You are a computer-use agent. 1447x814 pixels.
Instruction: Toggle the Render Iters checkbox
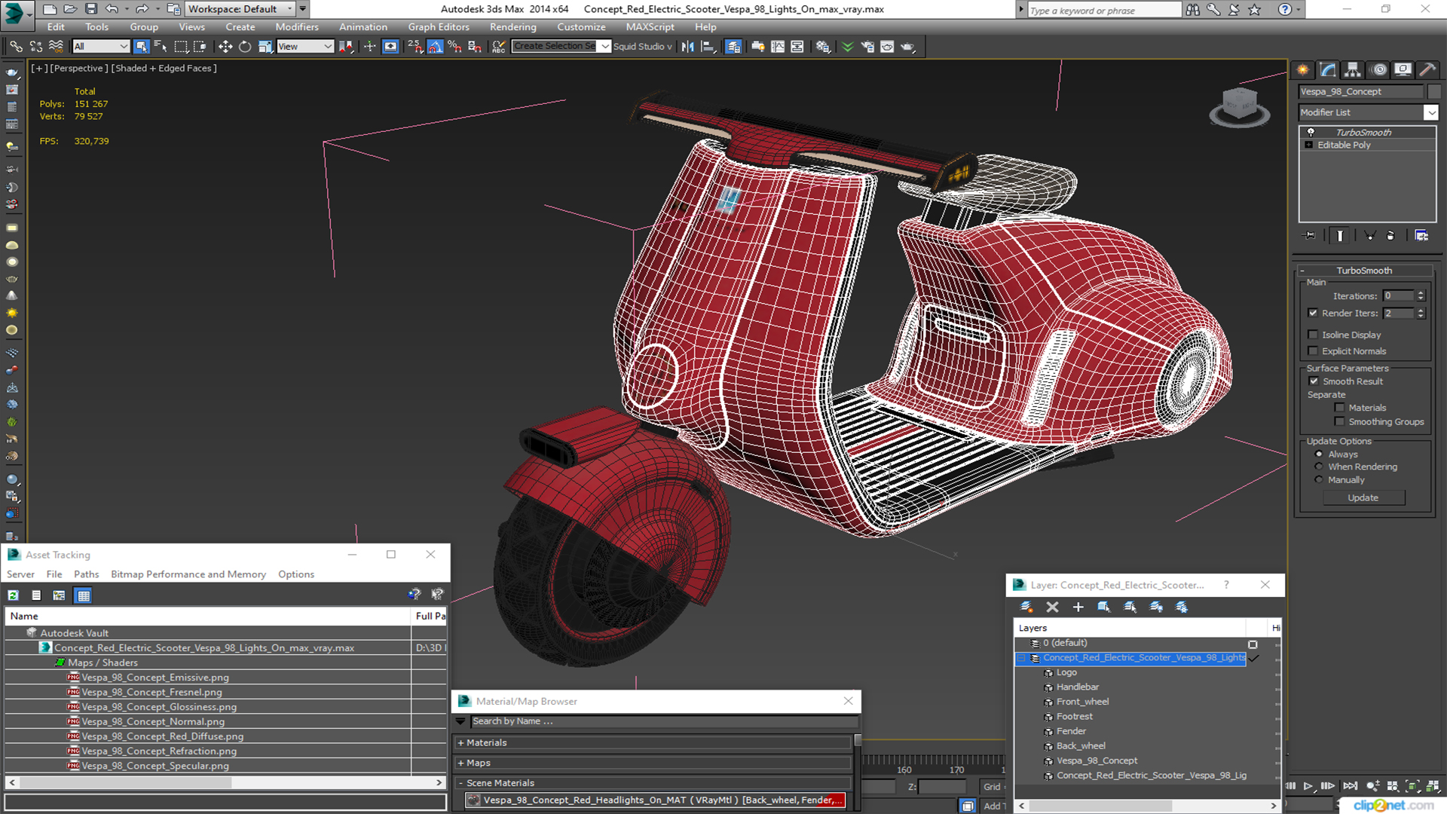point(1313,313)
